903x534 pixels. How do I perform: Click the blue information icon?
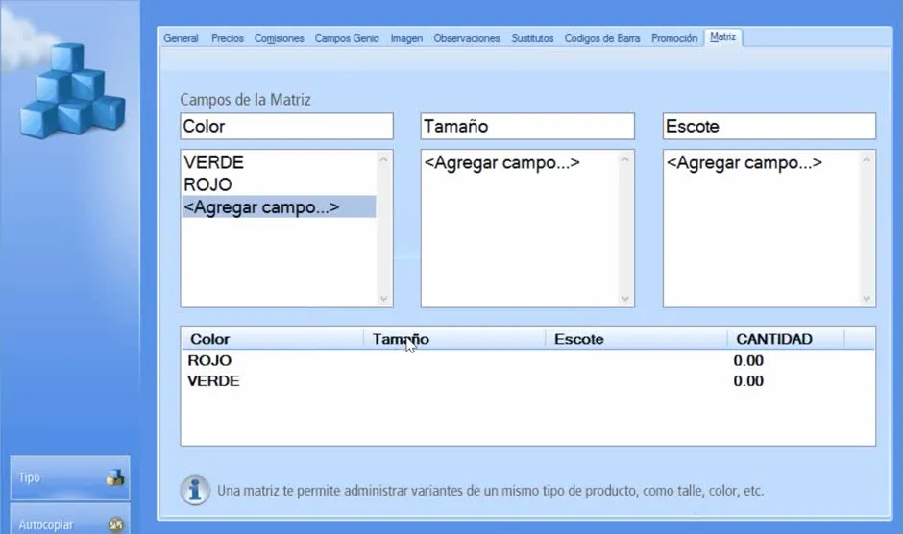[195, 490]
